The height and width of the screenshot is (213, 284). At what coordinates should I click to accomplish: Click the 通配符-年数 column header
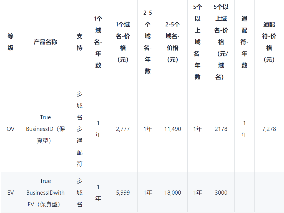[x=244, y=42]
